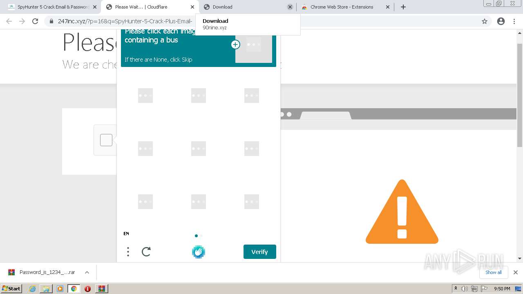Image resolution: width=523 pixels, height=294 pixels.
Task: Click the orange warning triangle image
Action: pos(402,212)
